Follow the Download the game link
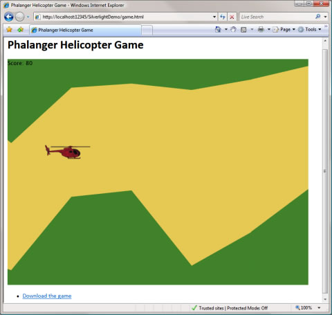The width and height of the screenshot is (332, 315). coord(47,296)
